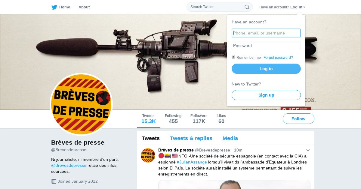Open the Brèves de presse profile picture
The width and height of the screenshot is (361, 189).
pos(81,104)
